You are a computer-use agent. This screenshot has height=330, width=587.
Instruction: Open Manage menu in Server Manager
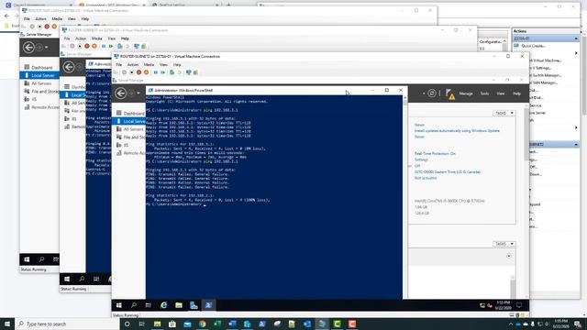(x=466, y=93)
